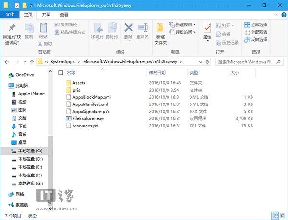Click the Refresh button
This screenshot has height=220, width=288.
[207, 62]
